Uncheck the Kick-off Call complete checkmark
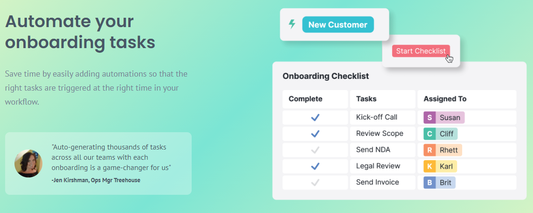Image resolution: width=533 pixels, height=213 pixels. pyautogui.click(x=315, y=117)
